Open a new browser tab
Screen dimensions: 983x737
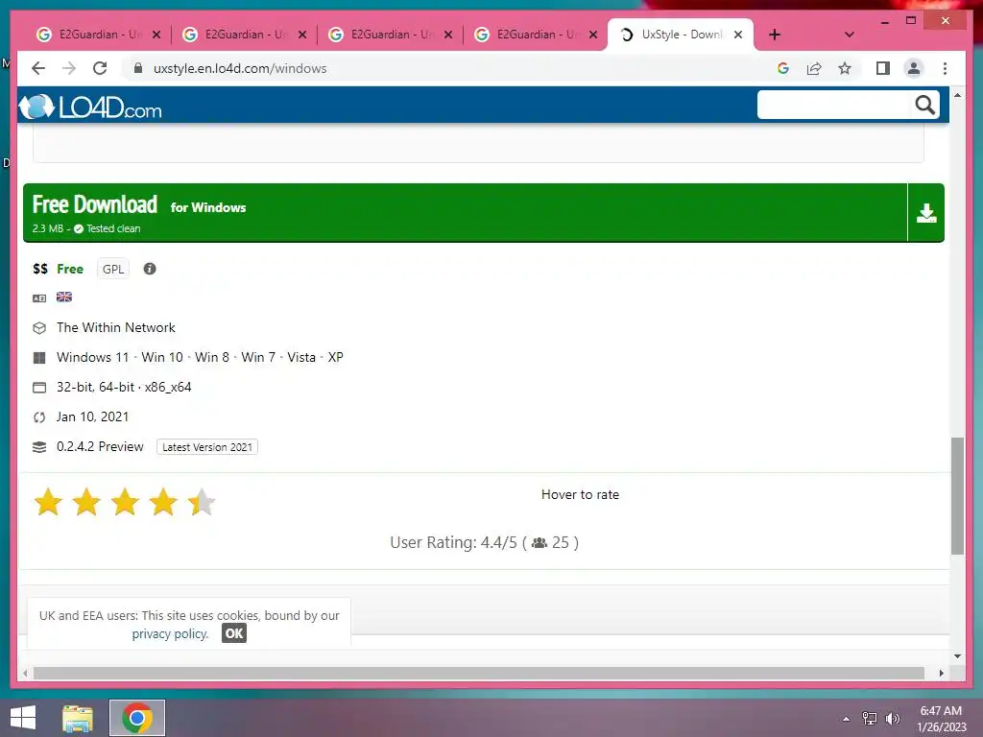pyautogui.click(x=775, y=35)
